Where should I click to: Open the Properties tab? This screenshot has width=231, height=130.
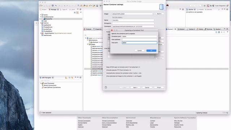[x=97, y=29]
